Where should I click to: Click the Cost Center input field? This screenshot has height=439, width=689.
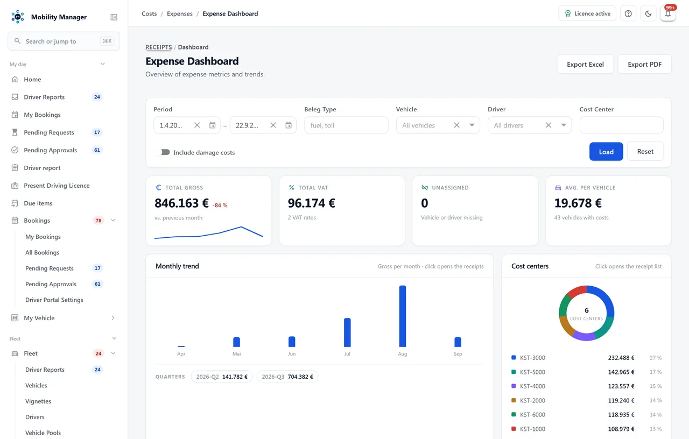[622, 125]
